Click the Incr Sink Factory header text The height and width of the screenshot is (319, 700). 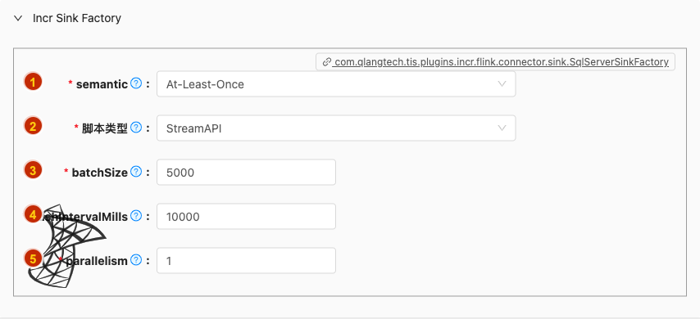point(77,18)
